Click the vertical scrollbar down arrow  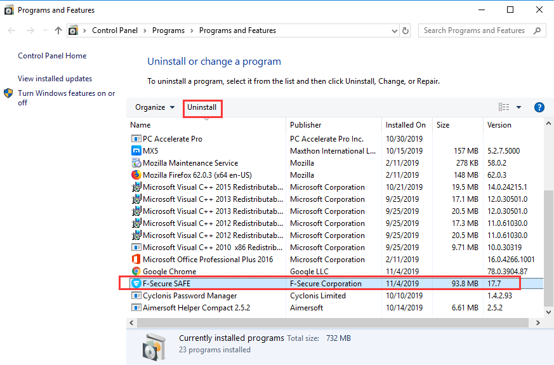548,312
